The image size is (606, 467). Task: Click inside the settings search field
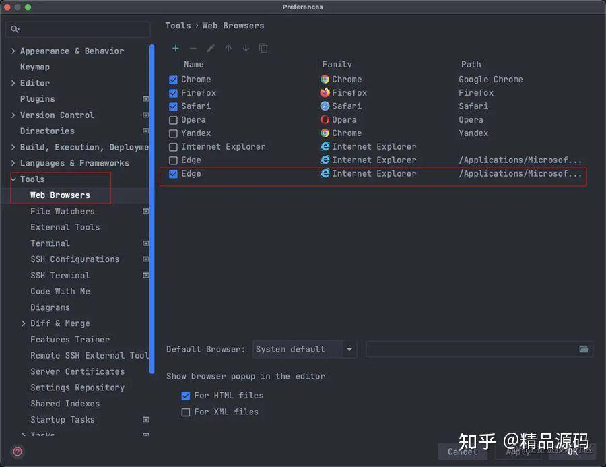click(77, 29)
